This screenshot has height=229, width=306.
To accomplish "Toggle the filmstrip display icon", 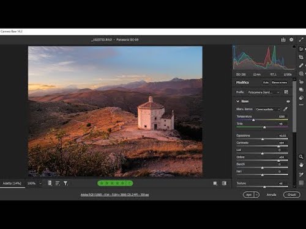I will pyautogui.click(x=50, y=183).
